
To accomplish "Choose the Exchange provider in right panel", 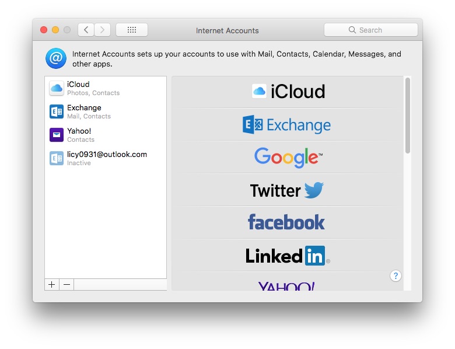I will point(286,125).
